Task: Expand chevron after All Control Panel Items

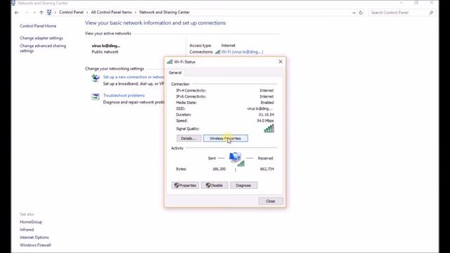Action: tap(136, 13)
